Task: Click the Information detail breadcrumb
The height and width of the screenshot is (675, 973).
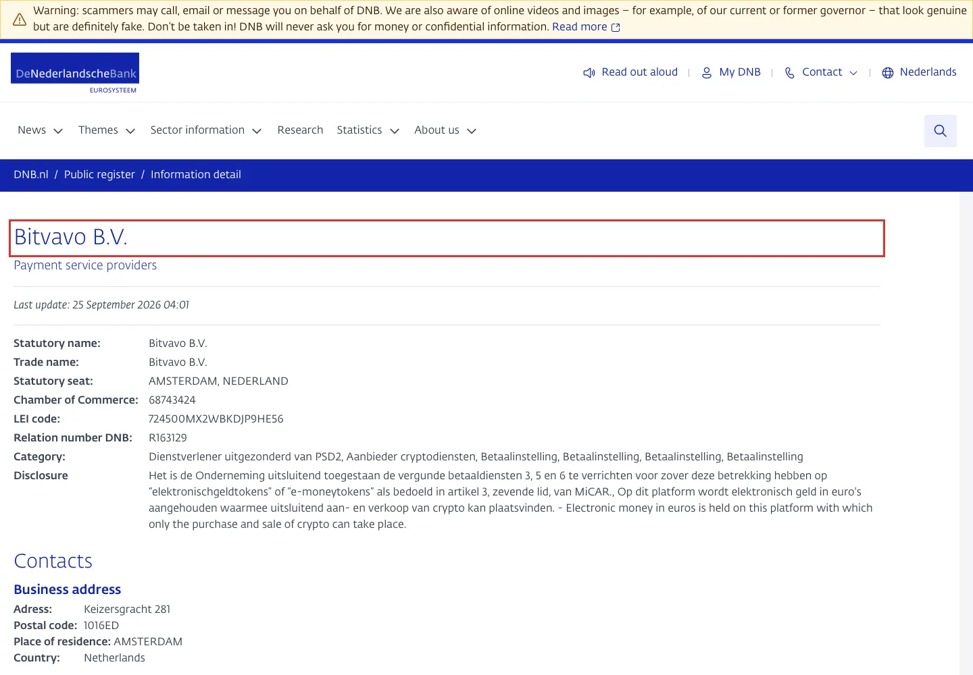Action: point(196,175)
